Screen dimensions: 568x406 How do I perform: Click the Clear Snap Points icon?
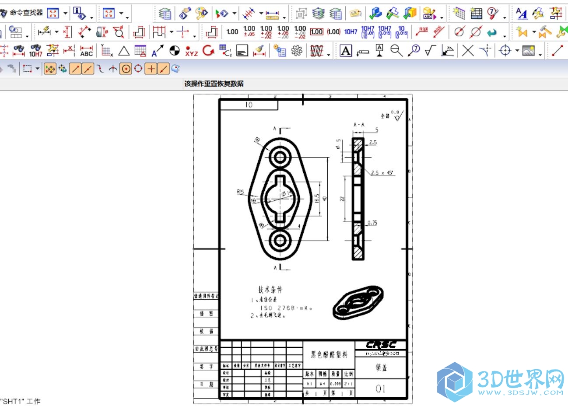coord(63,69)
